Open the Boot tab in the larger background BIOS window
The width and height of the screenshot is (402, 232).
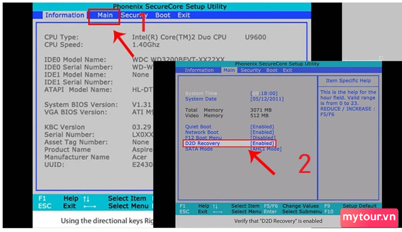(x=163, y=15)
